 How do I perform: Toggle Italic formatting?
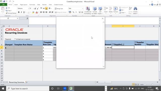[21, 12]
